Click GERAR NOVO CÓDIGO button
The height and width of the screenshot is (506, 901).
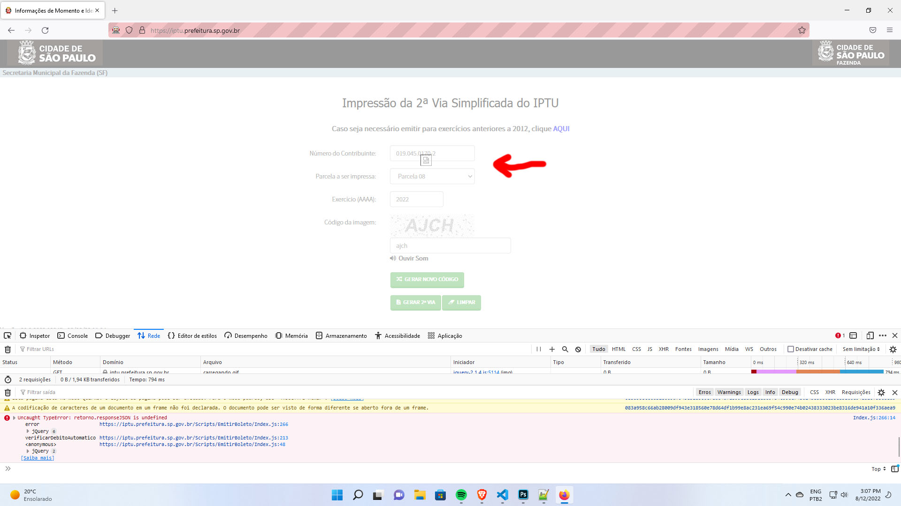(x=427, y=280)
